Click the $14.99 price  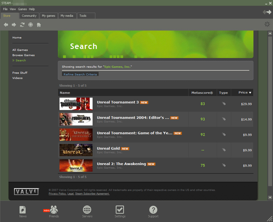point(246,119)
